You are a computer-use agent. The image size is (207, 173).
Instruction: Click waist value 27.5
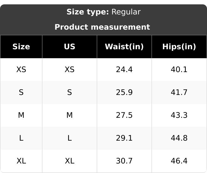(x=124, y=115)
